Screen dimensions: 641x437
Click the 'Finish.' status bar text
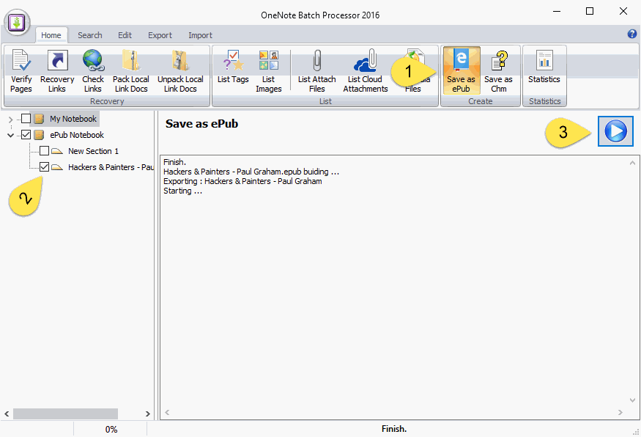click(394, 429)
